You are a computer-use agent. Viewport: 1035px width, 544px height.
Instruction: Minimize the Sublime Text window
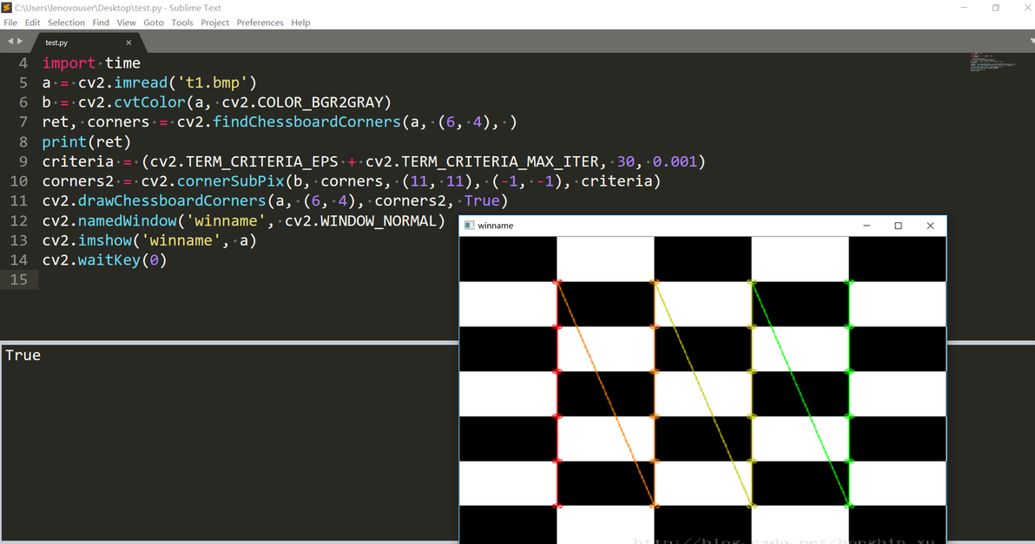965,8
